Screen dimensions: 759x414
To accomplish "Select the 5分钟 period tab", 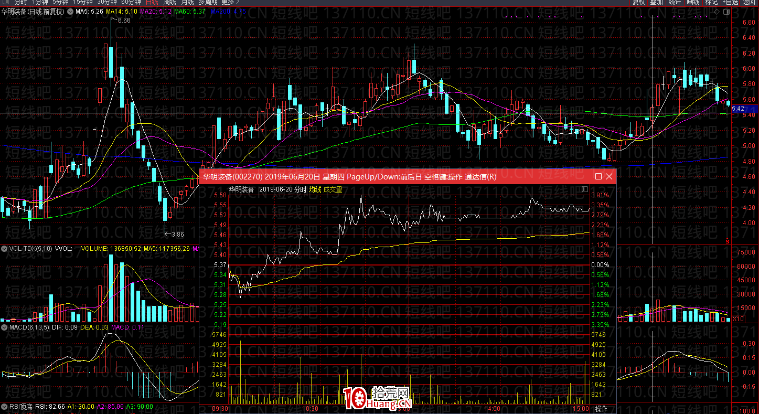I will pos(60,3).
